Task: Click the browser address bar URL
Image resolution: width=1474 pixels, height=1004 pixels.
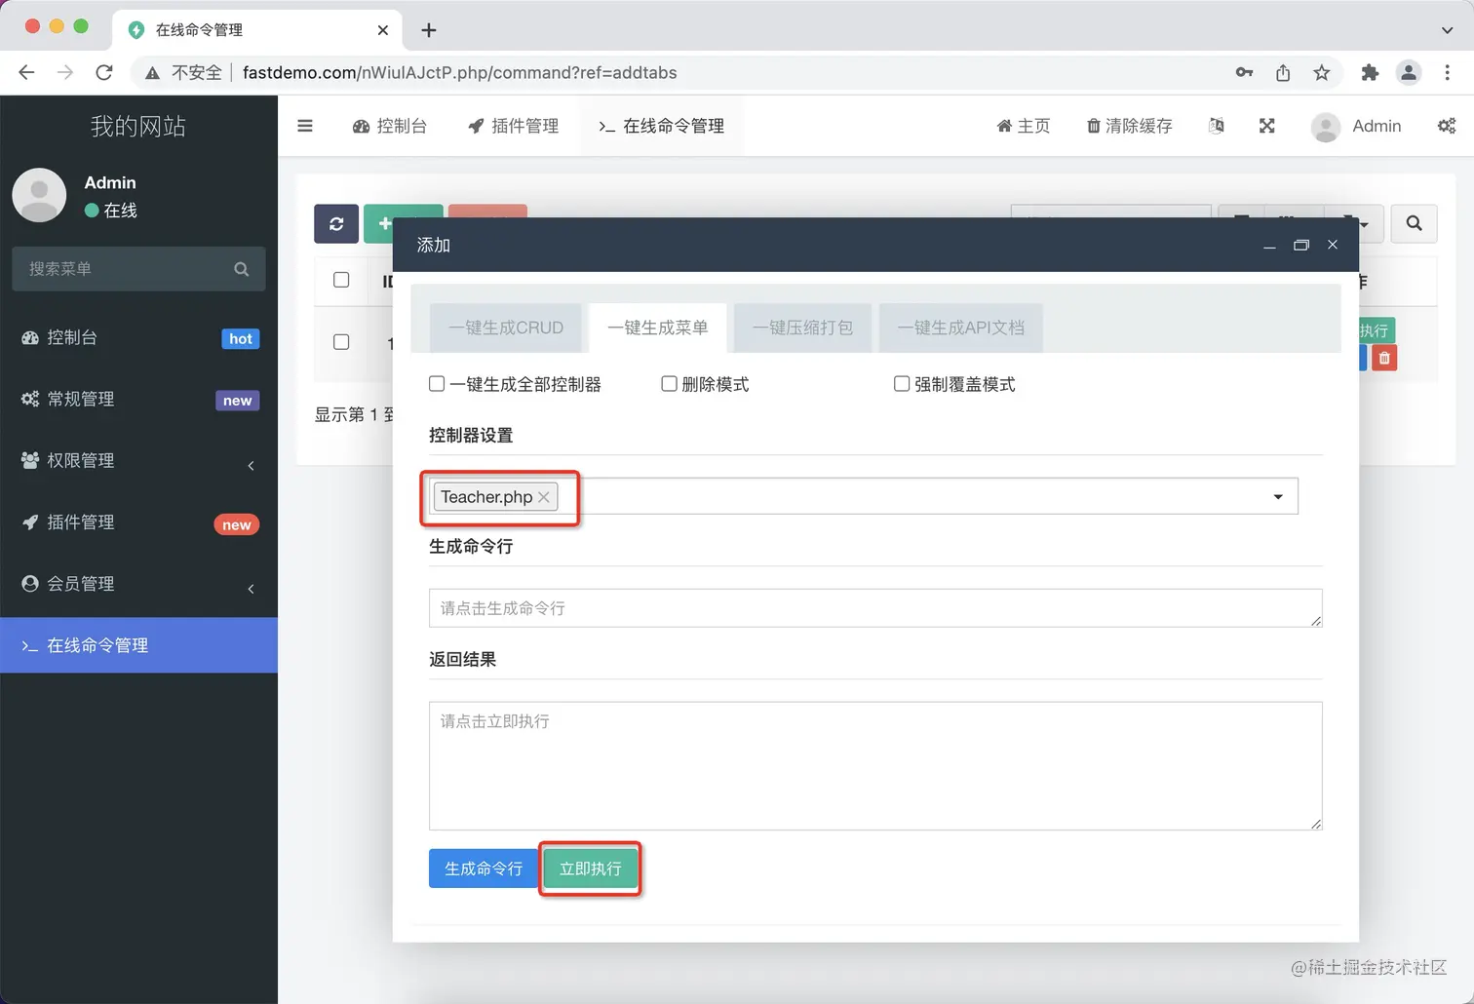Action: click(459, 73)
